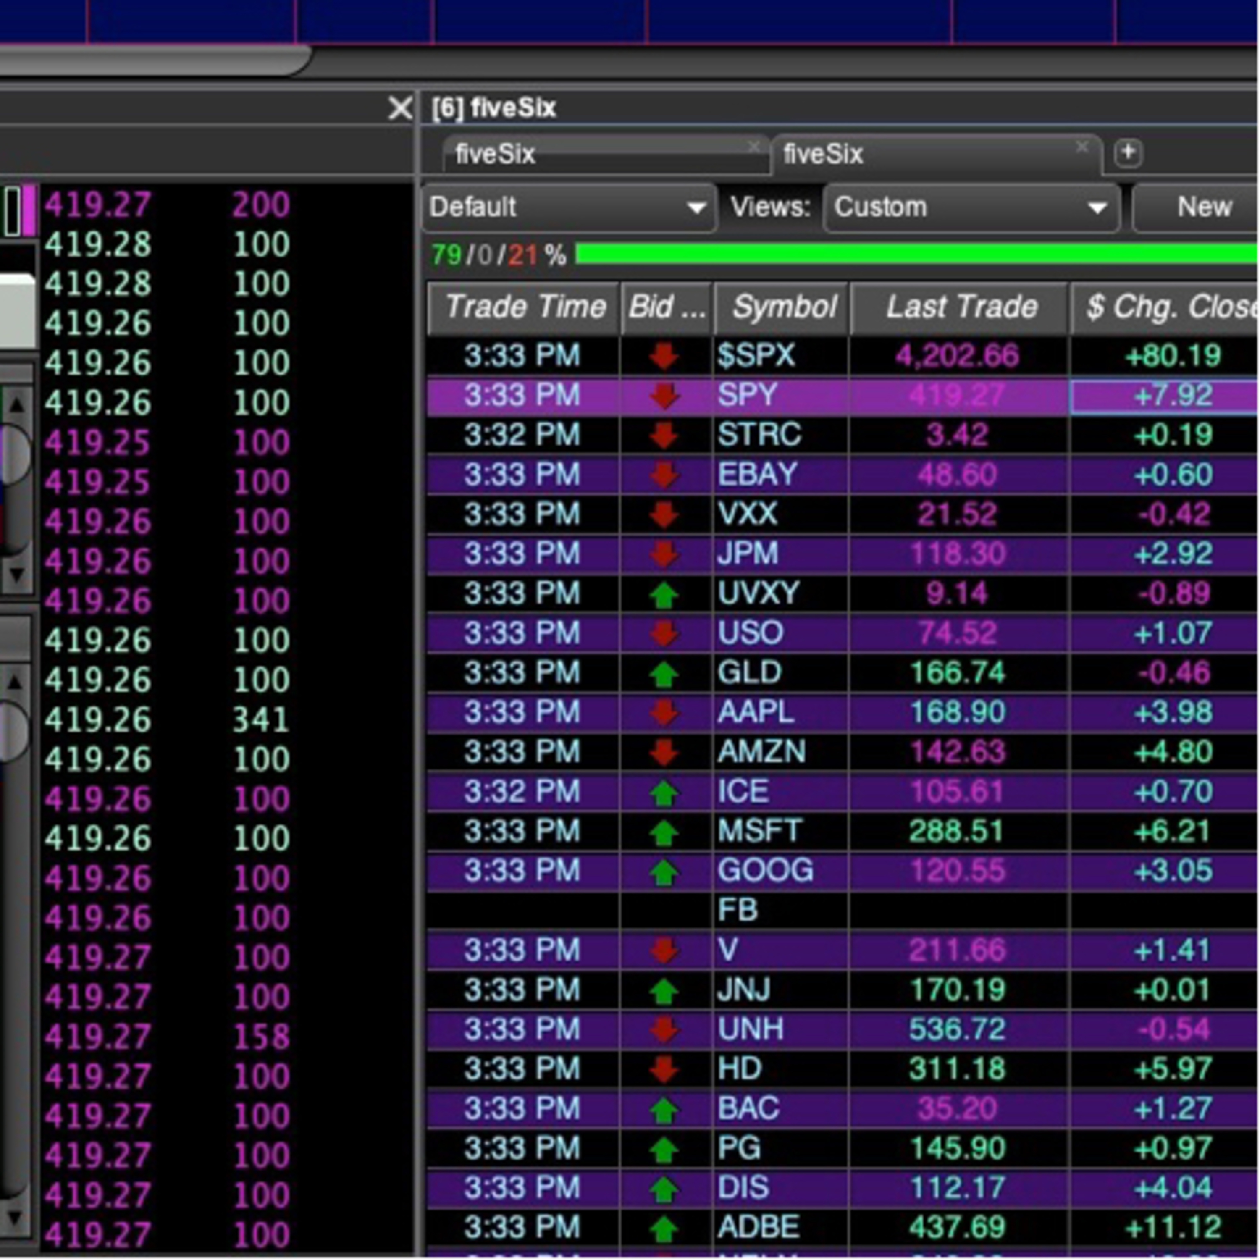Viewport: 1260px width, 1260px height.
Task: Click the bid arrow in the STRC row
Action: point(664,436)
